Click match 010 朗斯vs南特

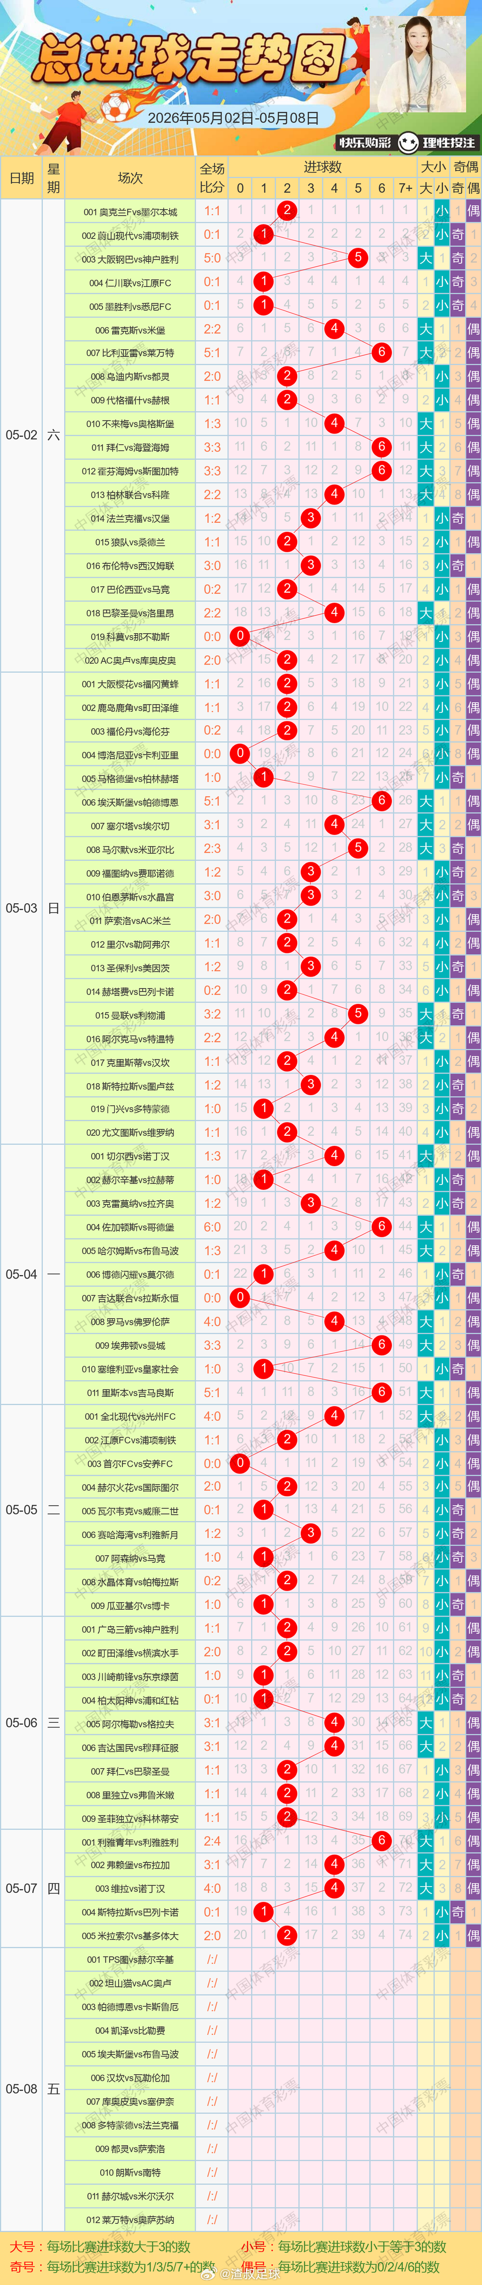click(130, 2172)
